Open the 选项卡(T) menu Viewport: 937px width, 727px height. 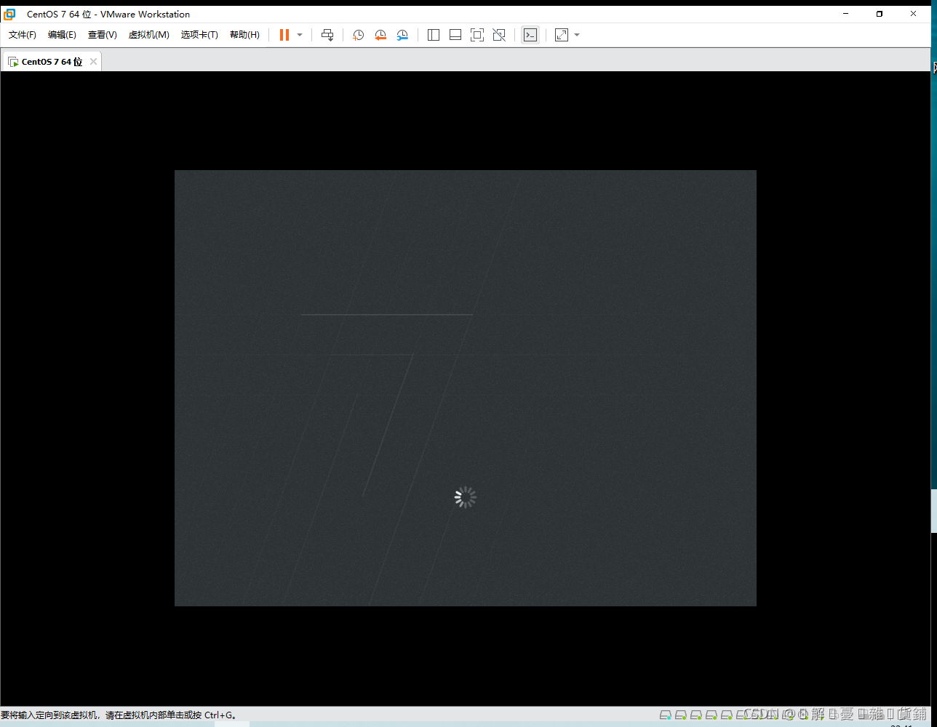(199, 35)
